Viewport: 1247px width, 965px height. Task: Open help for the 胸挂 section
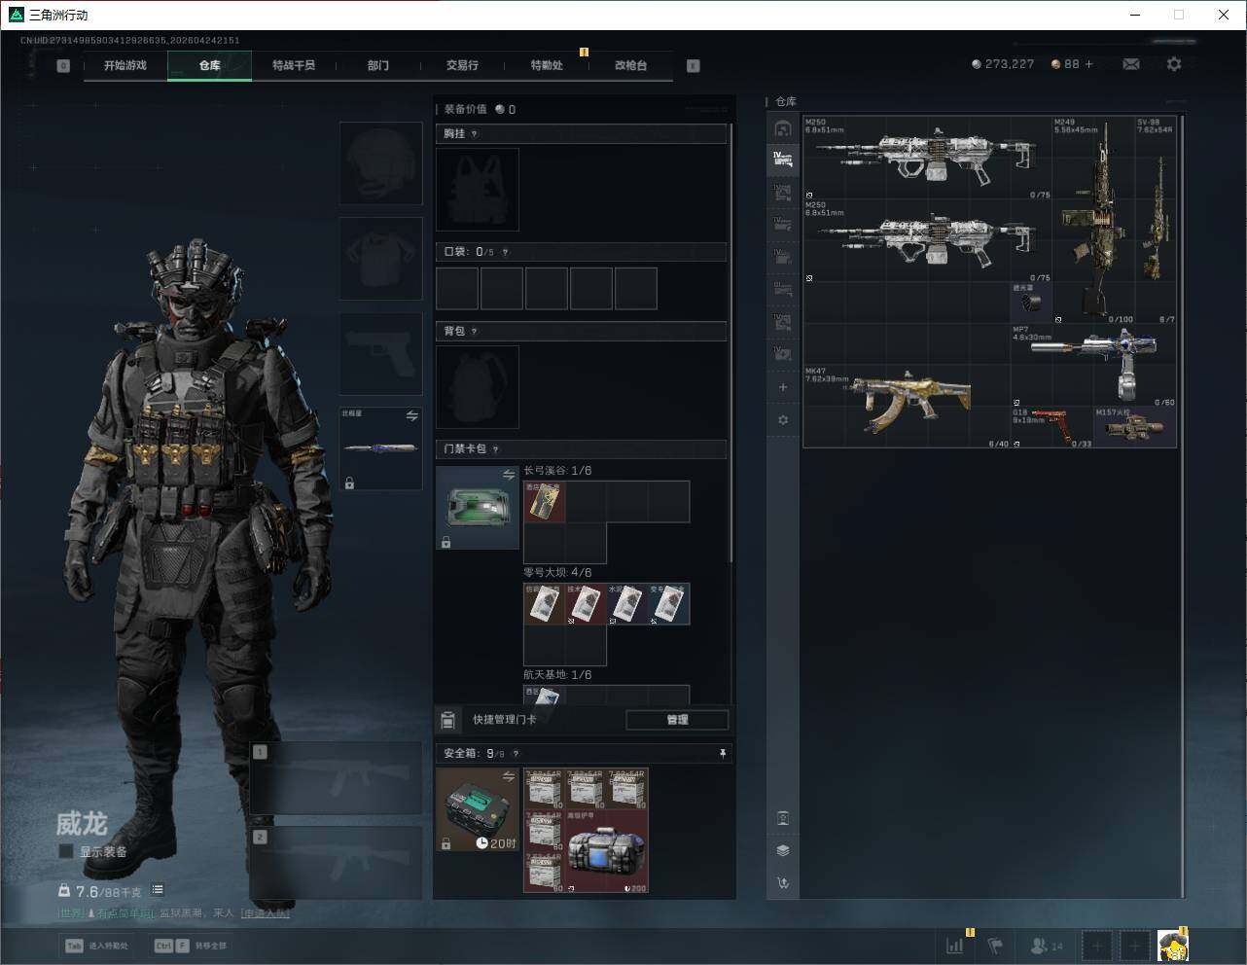click(x=475, y=134)
